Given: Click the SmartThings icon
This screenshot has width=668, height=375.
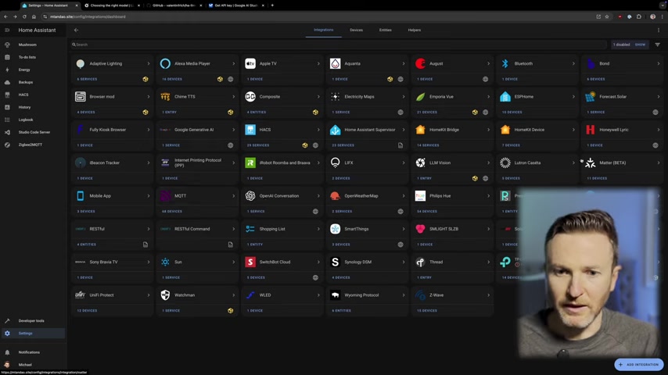Looking at the screenshot, I should click(x=336, y=229).
